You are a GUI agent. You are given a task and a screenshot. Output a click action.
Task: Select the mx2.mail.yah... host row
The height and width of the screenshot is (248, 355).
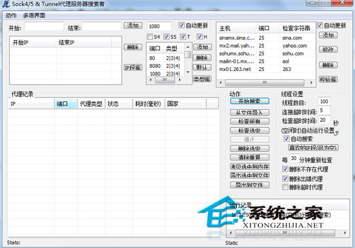tap(266, 46)
